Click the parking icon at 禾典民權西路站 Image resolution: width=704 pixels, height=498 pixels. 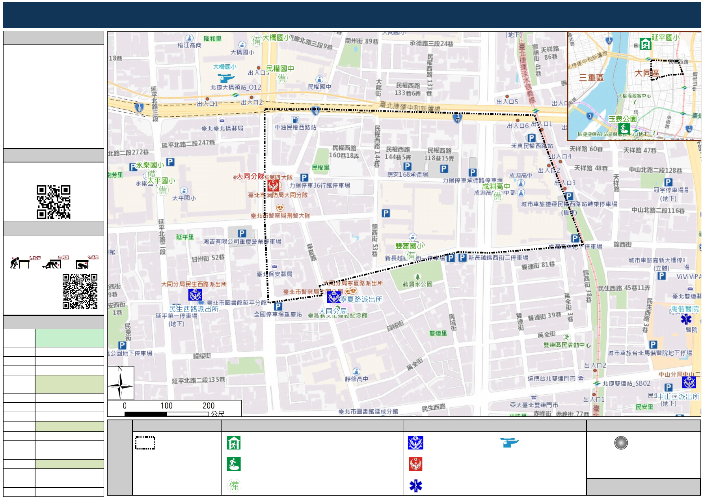(x=532, y=138)
